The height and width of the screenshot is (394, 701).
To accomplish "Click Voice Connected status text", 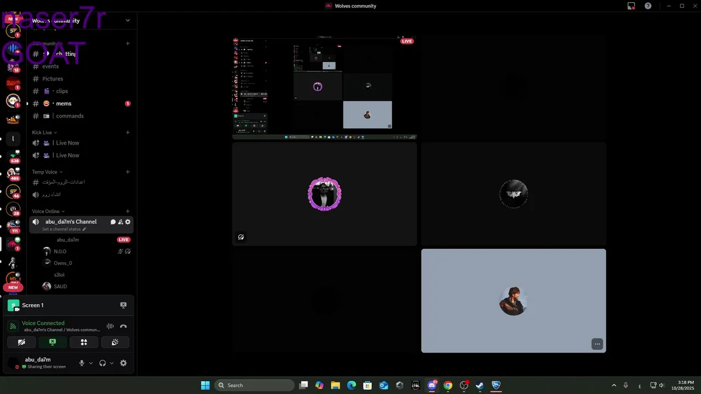I will tap(43, 323).
